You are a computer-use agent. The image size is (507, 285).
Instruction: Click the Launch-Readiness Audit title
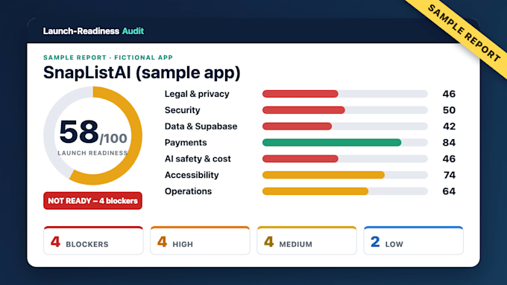(x=93, y=31)
